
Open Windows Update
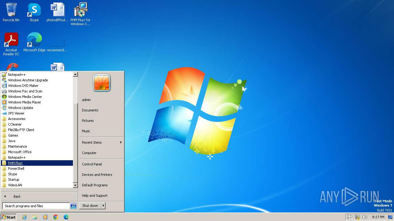(x=37, y=108)
